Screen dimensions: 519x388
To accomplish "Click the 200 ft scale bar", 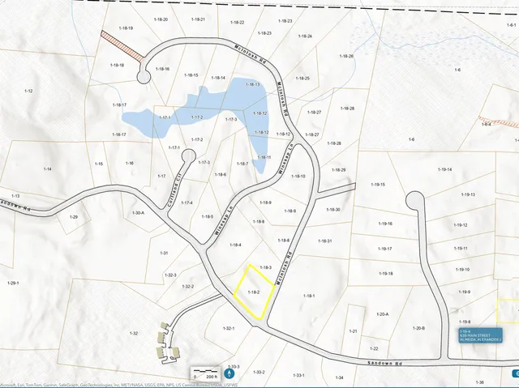I will pyautogui.click(x=207, y=374).
